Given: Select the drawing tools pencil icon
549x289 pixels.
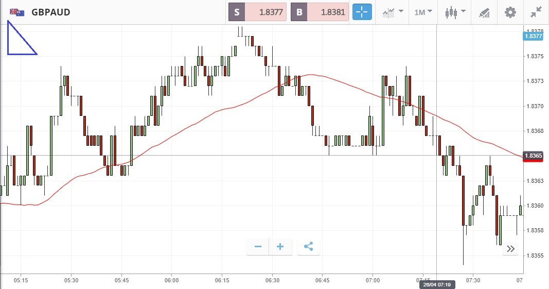Looking at the screenshot, I should coord(484,12).
